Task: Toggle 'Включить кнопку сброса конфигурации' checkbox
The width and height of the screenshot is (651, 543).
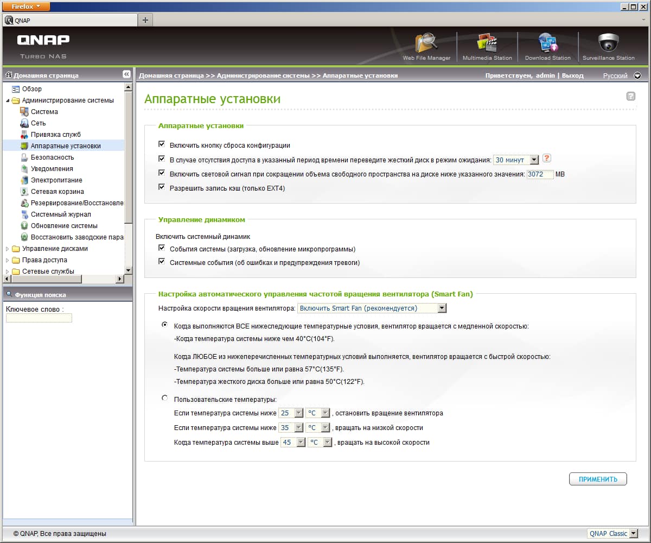Action: click(162, 144)
